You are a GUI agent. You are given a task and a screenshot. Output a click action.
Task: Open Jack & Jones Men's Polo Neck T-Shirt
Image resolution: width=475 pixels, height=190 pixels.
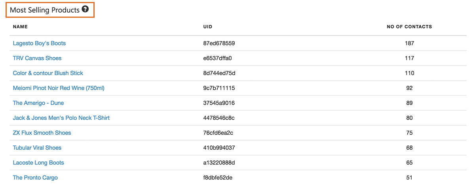coord(61,118)
